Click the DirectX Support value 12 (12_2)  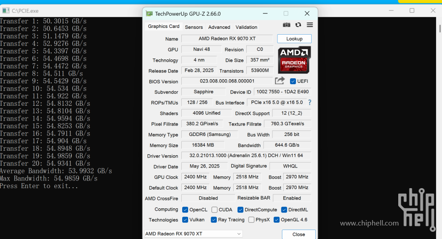coord(292,113)
